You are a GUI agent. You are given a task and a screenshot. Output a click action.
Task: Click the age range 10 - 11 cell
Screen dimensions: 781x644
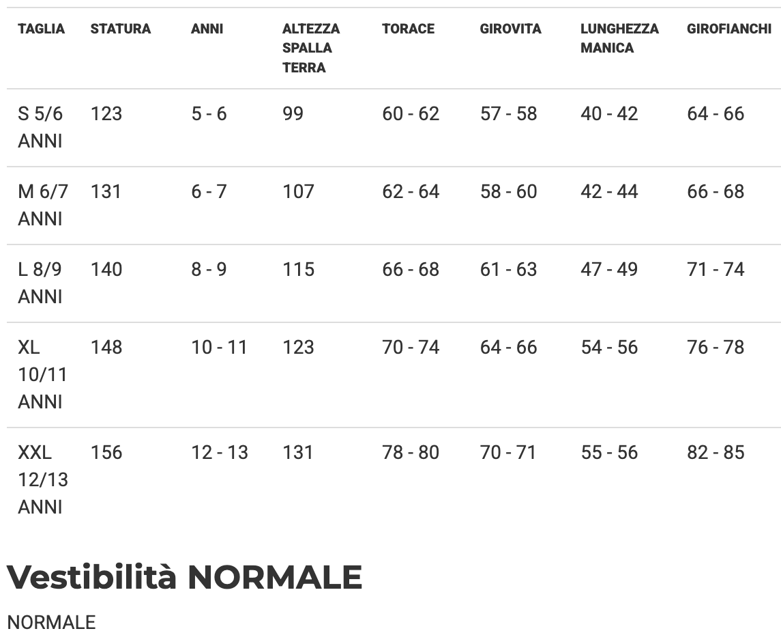219,347
